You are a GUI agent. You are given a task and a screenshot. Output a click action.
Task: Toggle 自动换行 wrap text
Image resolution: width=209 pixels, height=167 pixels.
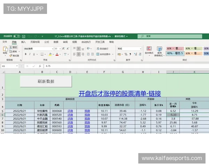pos(102,49)
